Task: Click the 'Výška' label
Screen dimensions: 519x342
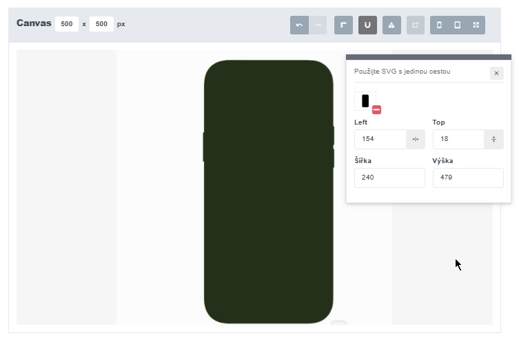Action: click(x=442, y=161)
